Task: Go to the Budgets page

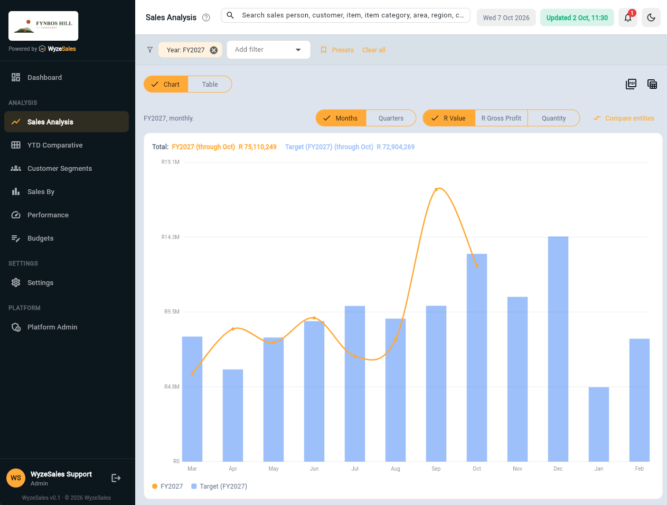Action: coord(67,238)
